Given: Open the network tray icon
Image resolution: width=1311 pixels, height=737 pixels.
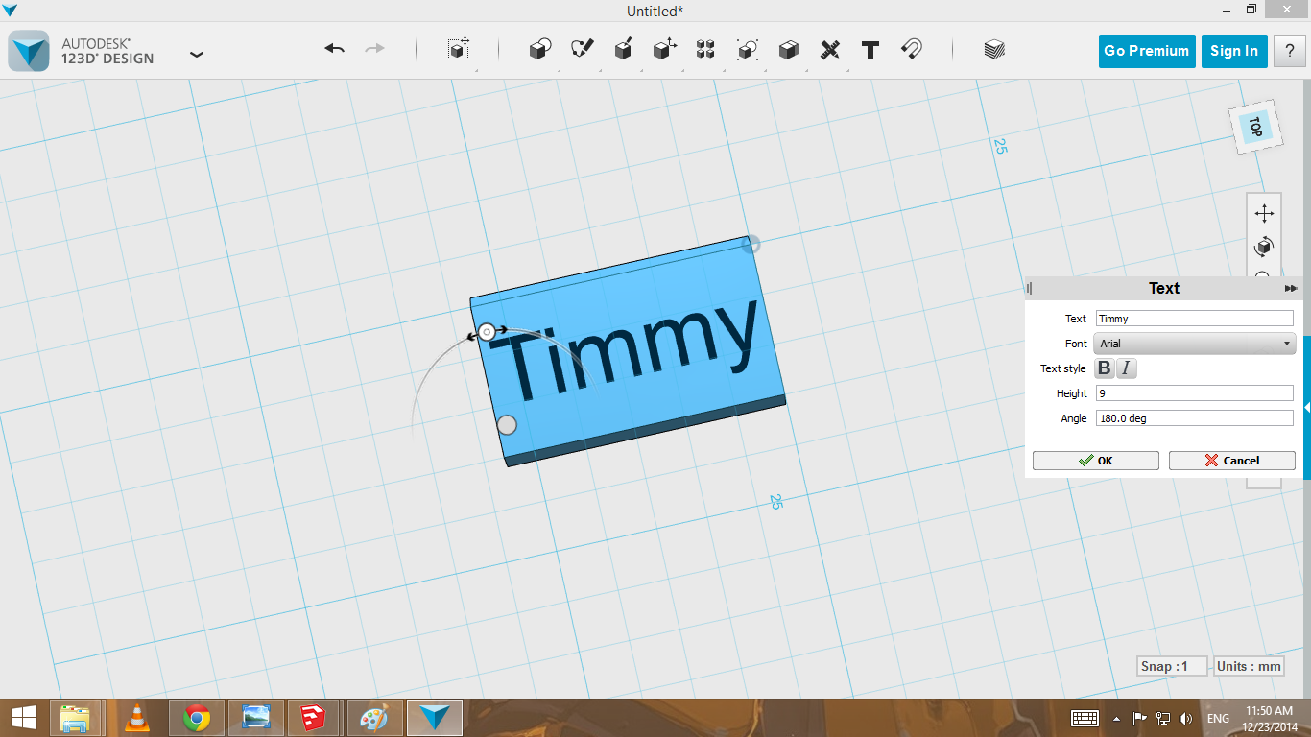Looking at the screenshot, I should (1163, 718).
